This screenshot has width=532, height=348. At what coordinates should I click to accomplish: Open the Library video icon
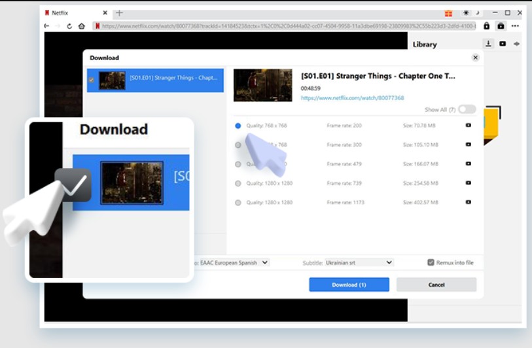pos(503,44)
